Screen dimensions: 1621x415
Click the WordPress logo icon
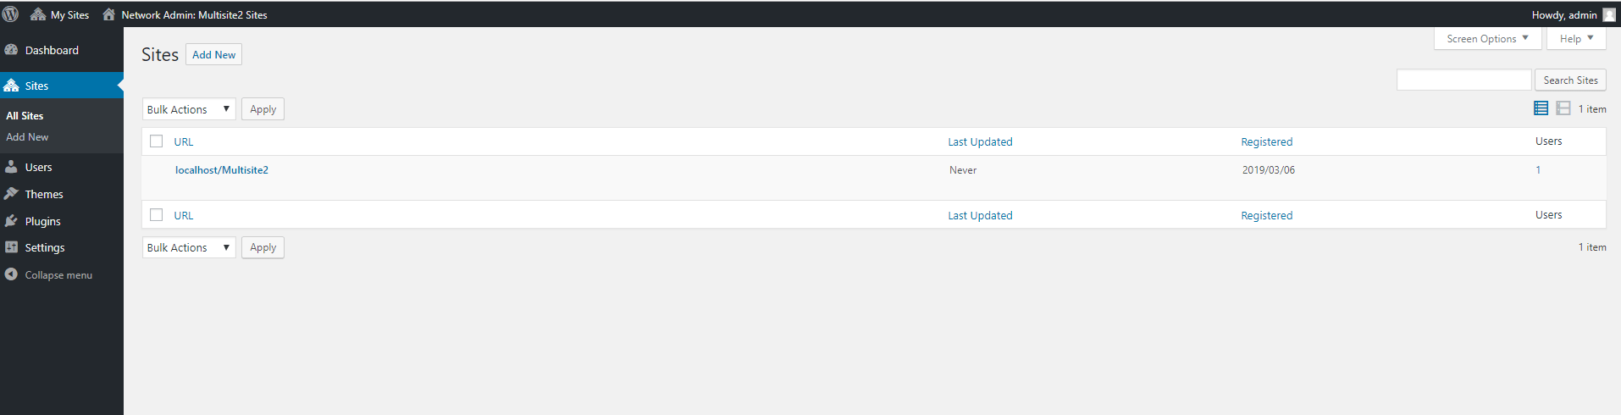point(11,14)
